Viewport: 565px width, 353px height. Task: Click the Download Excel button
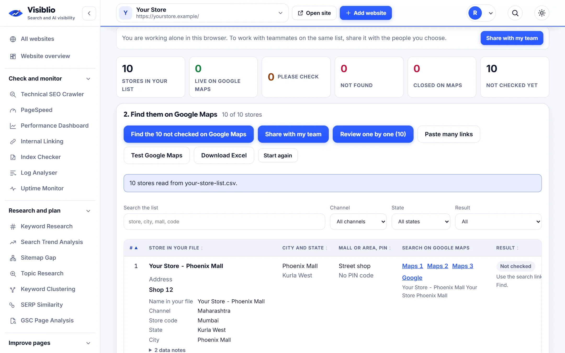224,155
